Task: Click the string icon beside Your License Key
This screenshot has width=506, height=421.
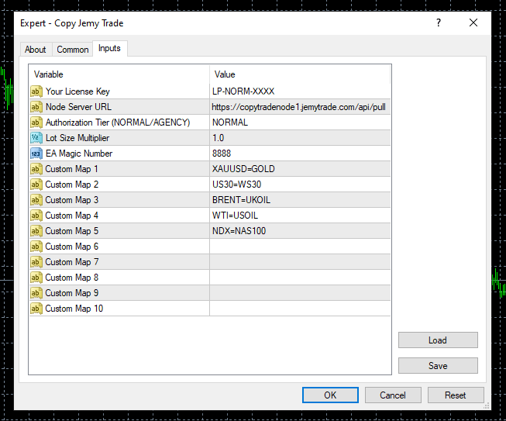Action: pyautogui.click(x=36, y=91)
